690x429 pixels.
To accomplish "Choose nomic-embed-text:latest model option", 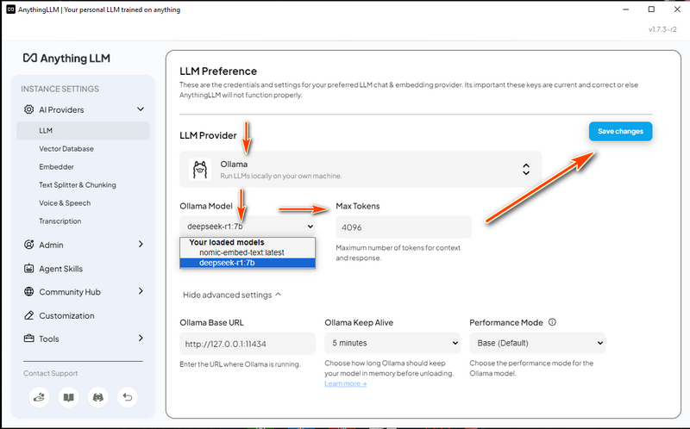I will [248, 252].
